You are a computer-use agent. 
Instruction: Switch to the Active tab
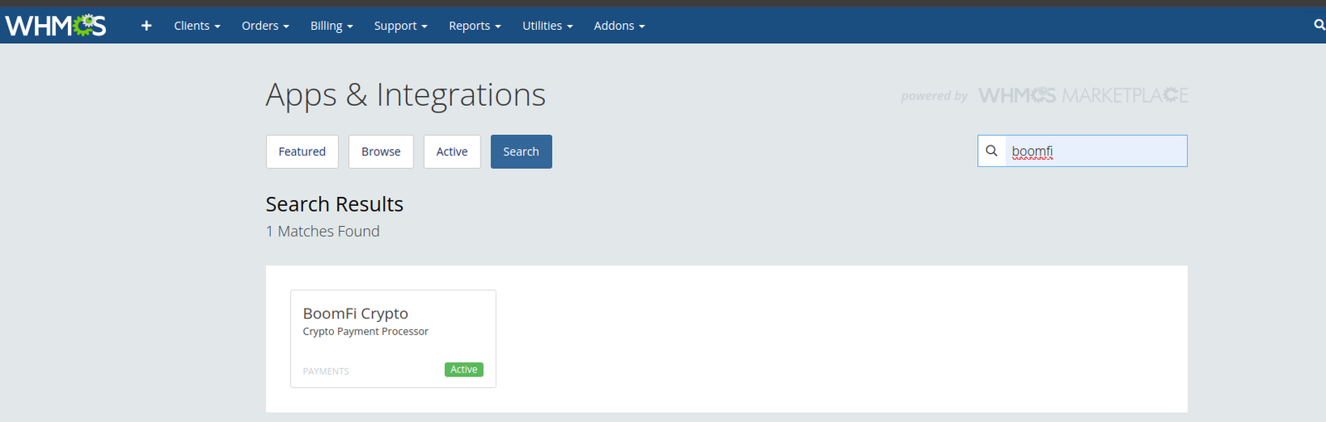[452, 151]
